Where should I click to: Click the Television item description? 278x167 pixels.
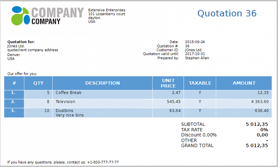point(65,102)
